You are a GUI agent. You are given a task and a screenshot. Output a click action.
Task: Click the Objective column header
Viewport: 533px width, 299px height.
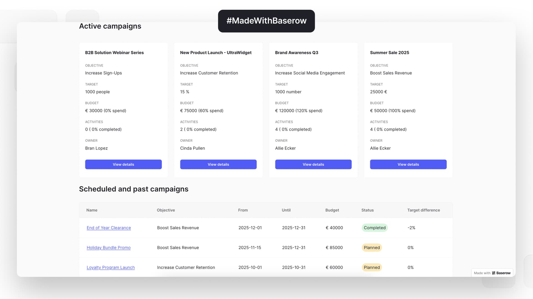(166, 210)
